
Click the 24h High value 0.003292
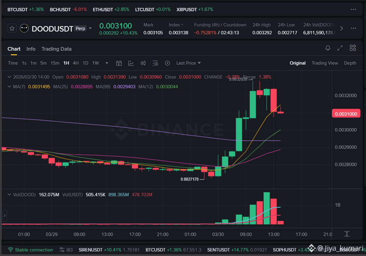pyautogui.click(x=262, y=32)
